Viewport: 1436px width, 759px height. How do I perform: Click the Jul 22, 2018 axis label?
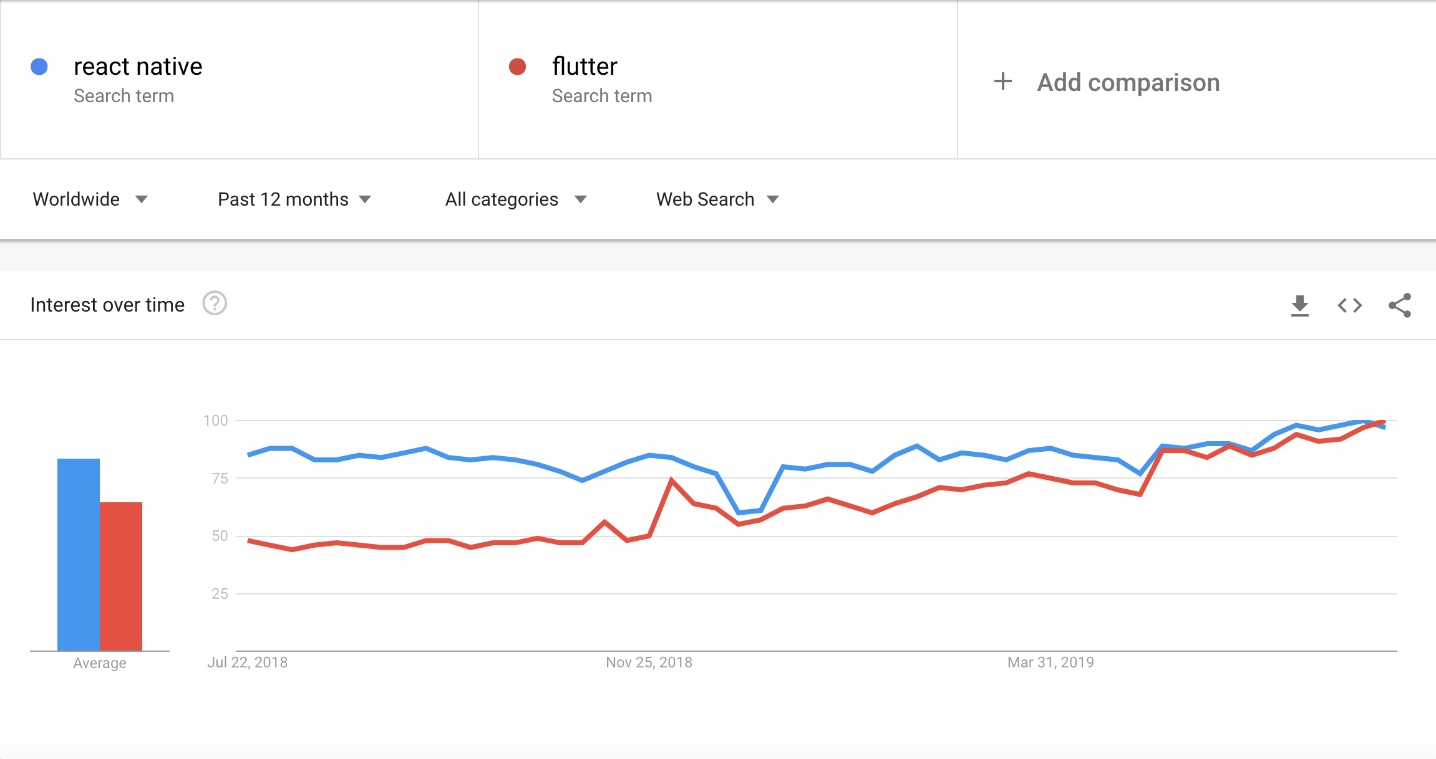tap(247, 662)
